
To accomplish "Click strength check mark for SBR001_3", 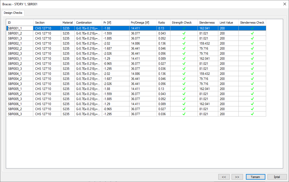I will point(184,38).
